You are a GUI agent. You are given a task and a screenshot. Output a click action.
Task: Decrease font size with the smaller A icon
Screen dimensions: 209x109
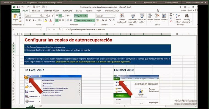click(x=53, y=16)
